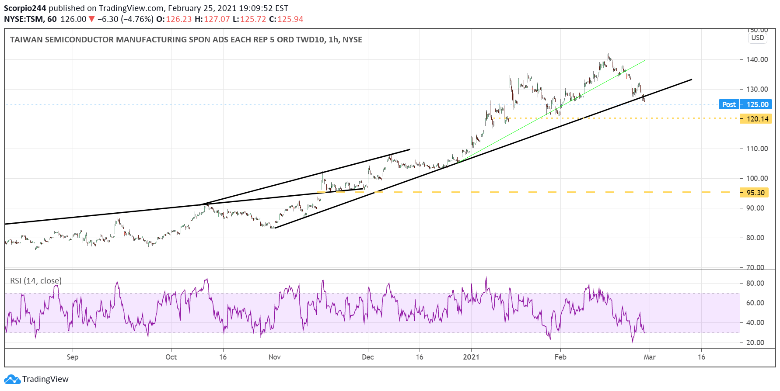Click the red down-triangle price change indicator

pyautogui.click(x=91, y=19)
